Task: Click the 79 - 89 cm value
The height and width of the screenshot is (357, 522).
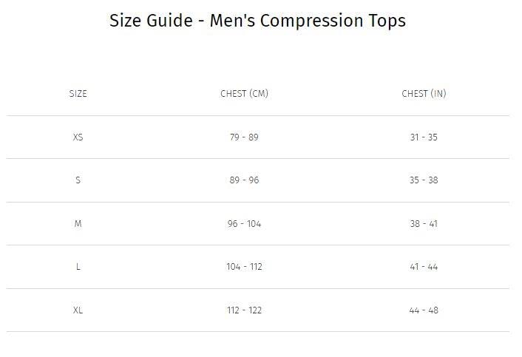Action: point(244,137)
